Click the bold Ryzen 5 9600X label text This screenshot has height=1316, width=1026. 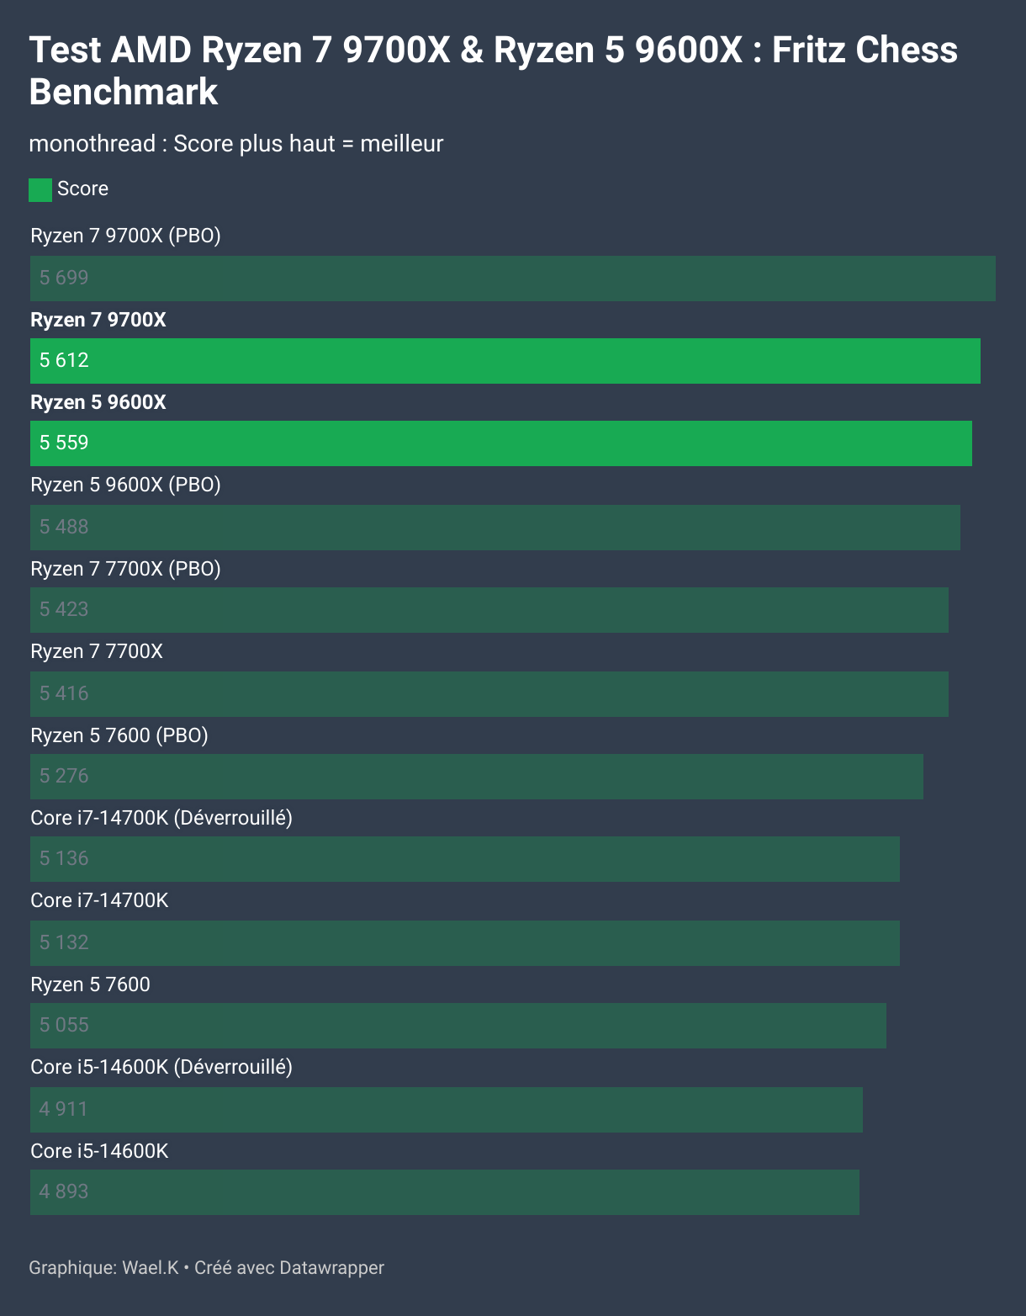point(98,402)
